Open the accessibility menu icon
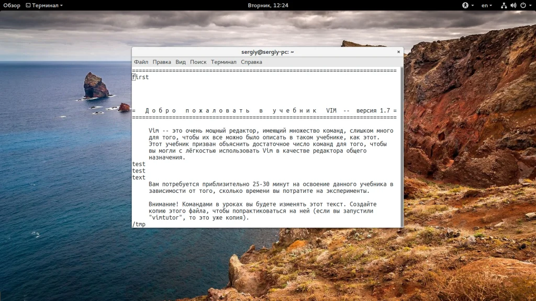Screen dimensions: 536x301 [465, 5]
